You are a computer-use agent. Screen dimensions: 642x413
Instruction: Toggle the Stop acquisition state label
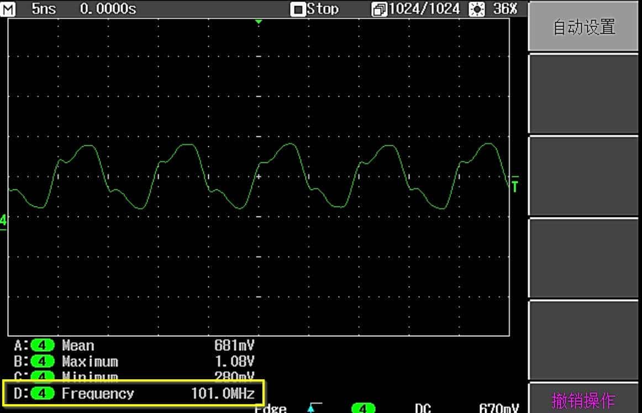323,9
